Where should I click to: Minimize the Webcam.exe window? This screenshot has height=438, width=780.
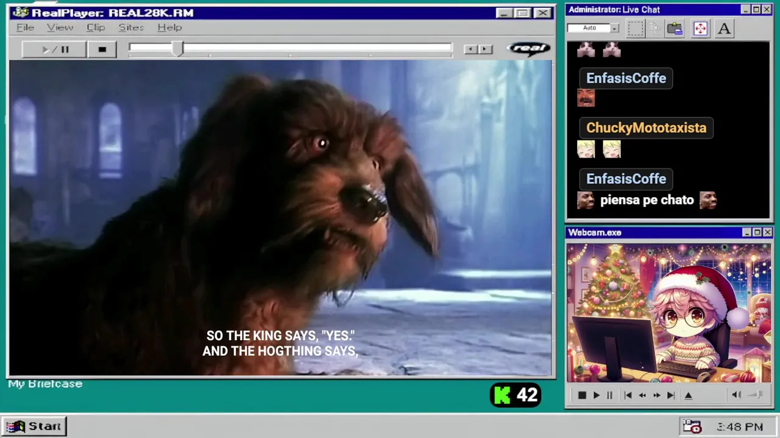[746, 232]
